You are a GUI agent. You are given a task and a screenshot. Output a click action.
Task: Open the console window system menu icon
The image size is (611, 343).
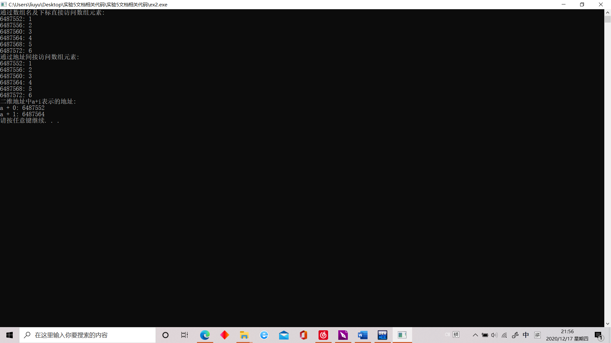click(x=4, y=4)
